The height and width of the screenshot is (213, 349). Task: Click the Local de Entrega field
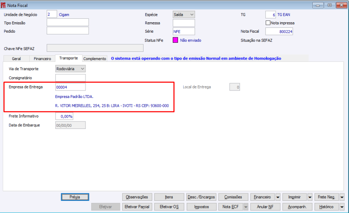[235, 87]
